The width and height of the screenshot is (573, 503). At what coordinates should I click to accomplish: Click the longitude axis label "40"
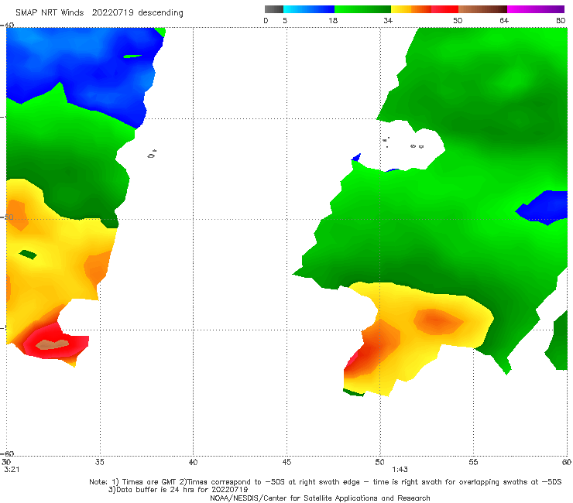(x=193, y=462)
